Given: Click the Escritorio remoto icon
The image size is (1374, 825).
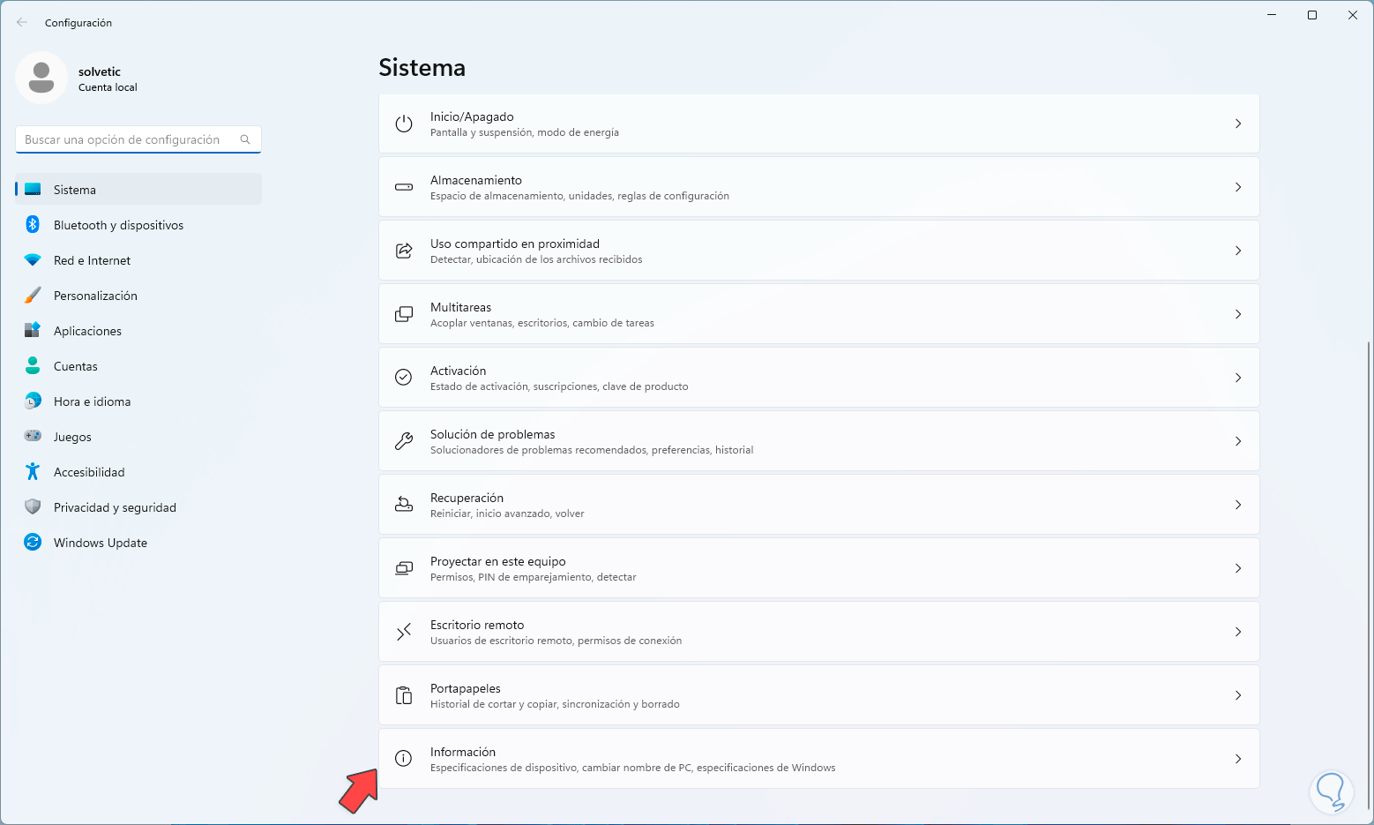Looking at the screenshot, I should tap(404, 632).
